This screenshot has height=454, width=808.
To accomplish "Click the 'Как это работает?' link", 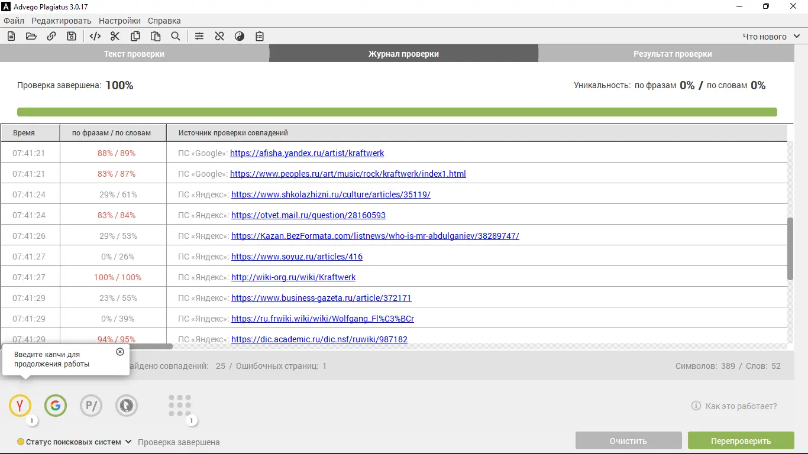I will tap(741, 406).
